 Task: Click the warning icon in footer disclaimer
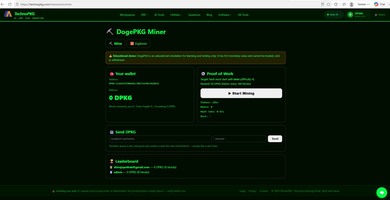tap(54, 191)
